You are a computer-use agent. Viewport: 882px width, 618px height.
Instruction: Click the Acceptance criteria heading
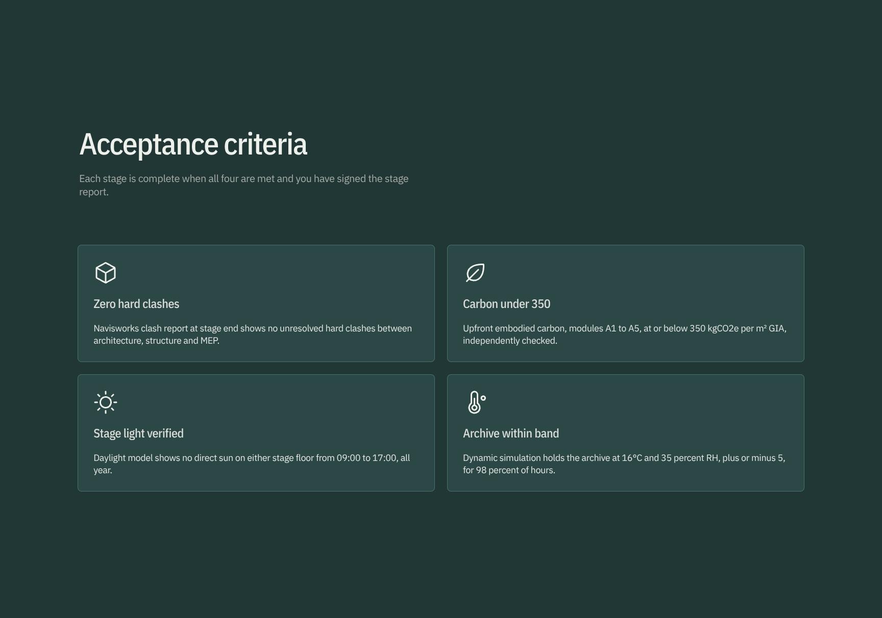click(193, 144)
